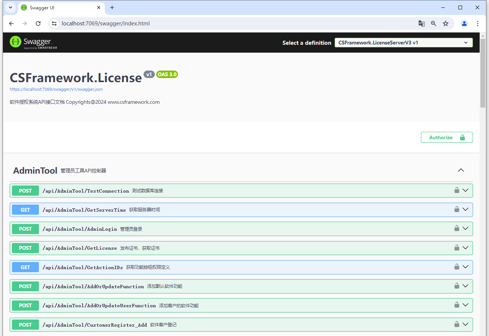489x336 pixels.
Task: Click the browser forward arrow
Action: coord(25,24)
